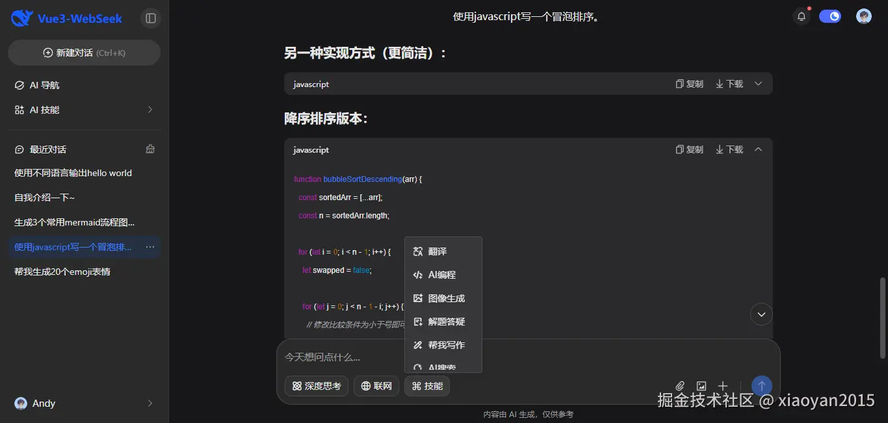Click the scroll-to-bottom arrow button
The width and height of the screenshot is (888, 423).
pos(761,314)
